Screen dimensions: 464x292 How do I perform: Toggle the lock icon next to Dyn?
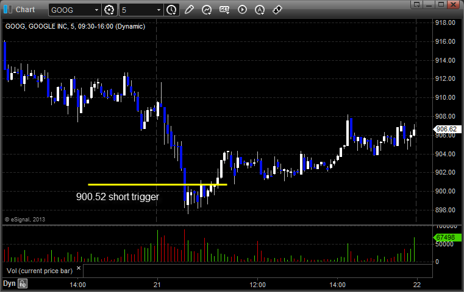23,283
